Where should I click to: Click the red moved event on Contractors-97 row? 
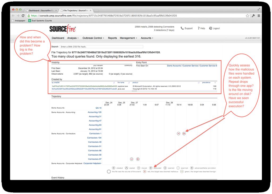131,159
